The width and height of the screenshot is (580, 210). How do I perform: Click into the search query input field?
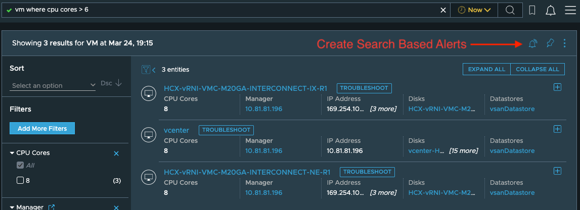click(x=226, y=10)
